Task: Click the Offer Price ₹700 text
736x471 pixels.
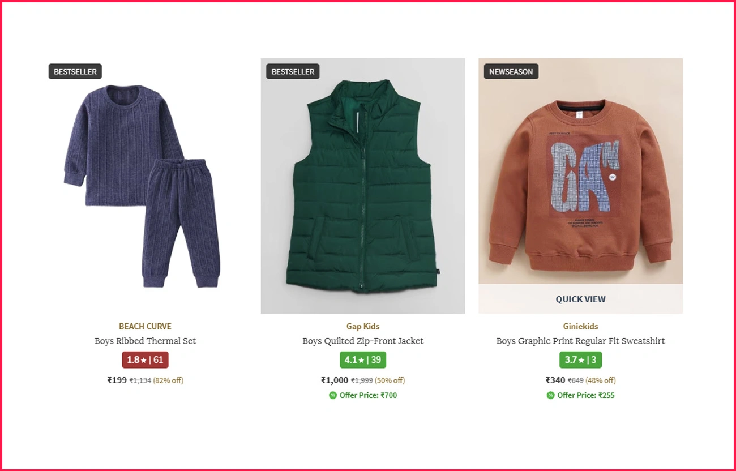Action: [x=368, y=395]
